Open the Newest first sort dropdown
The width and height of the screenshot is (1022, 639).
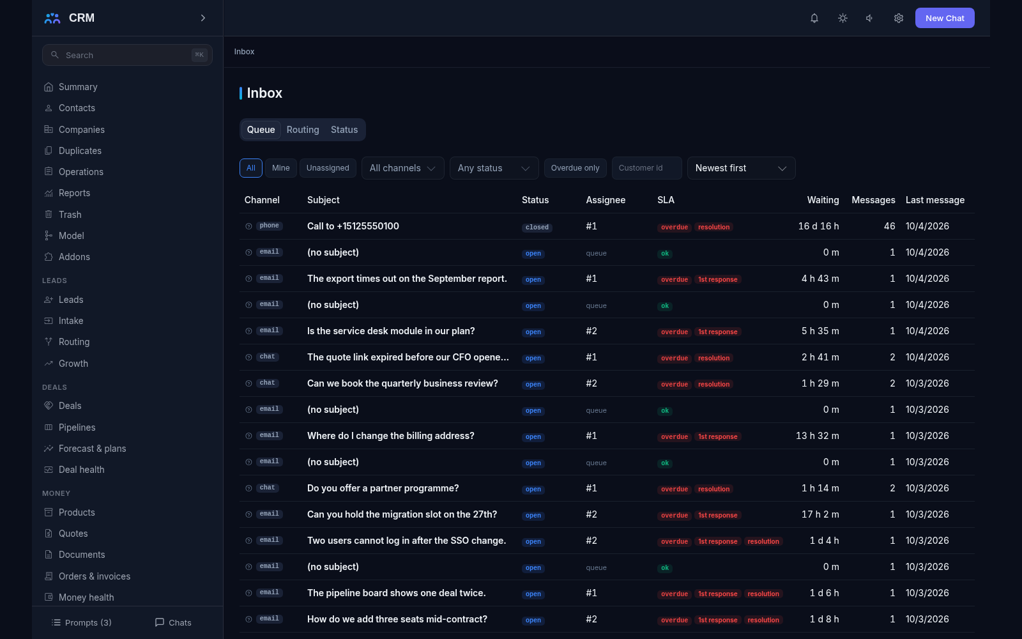742,168
